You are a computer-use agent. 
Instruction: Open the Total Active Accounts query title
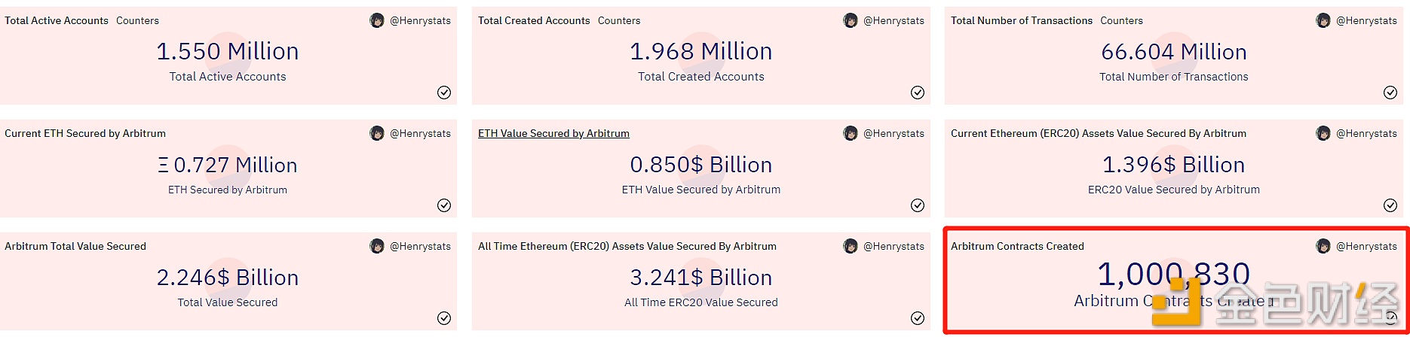57,20
